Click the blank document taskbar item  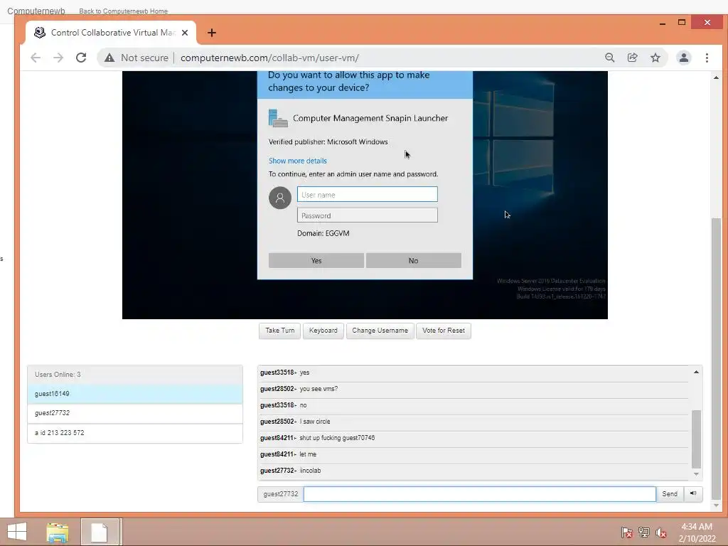click(x=100, y=532)
